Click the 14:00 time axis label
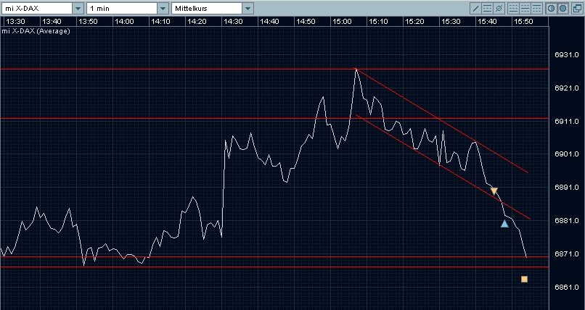 124,22
